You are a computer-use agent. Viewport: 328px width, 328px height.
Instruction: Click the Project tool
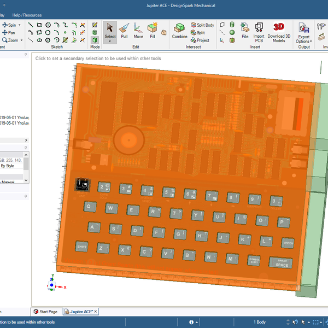pyautogui.click(x=200, y=40)
